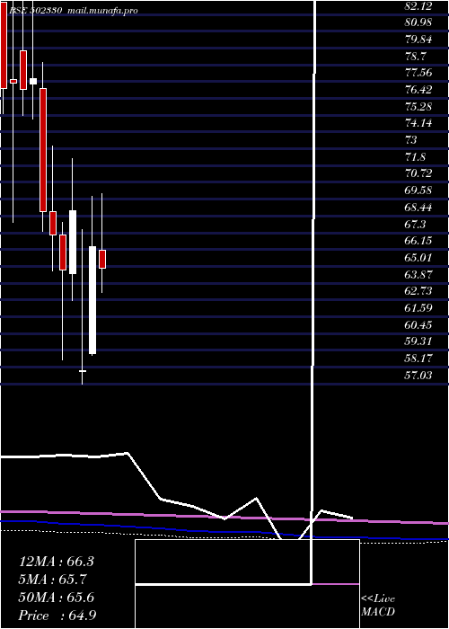This screenshot has width=449, height=629.
Task: Click the 82.12 price axis label
Action: (x=418, y=5)
